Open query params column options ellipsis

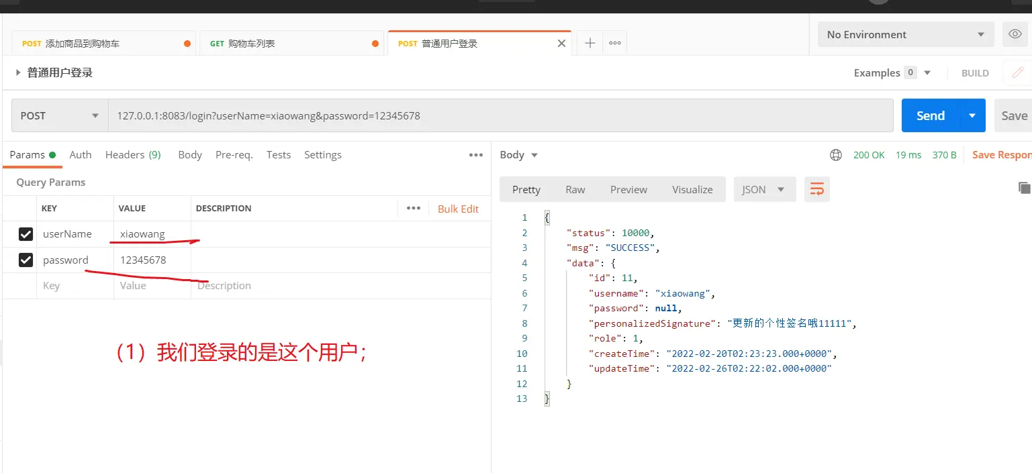coord(414,209)
